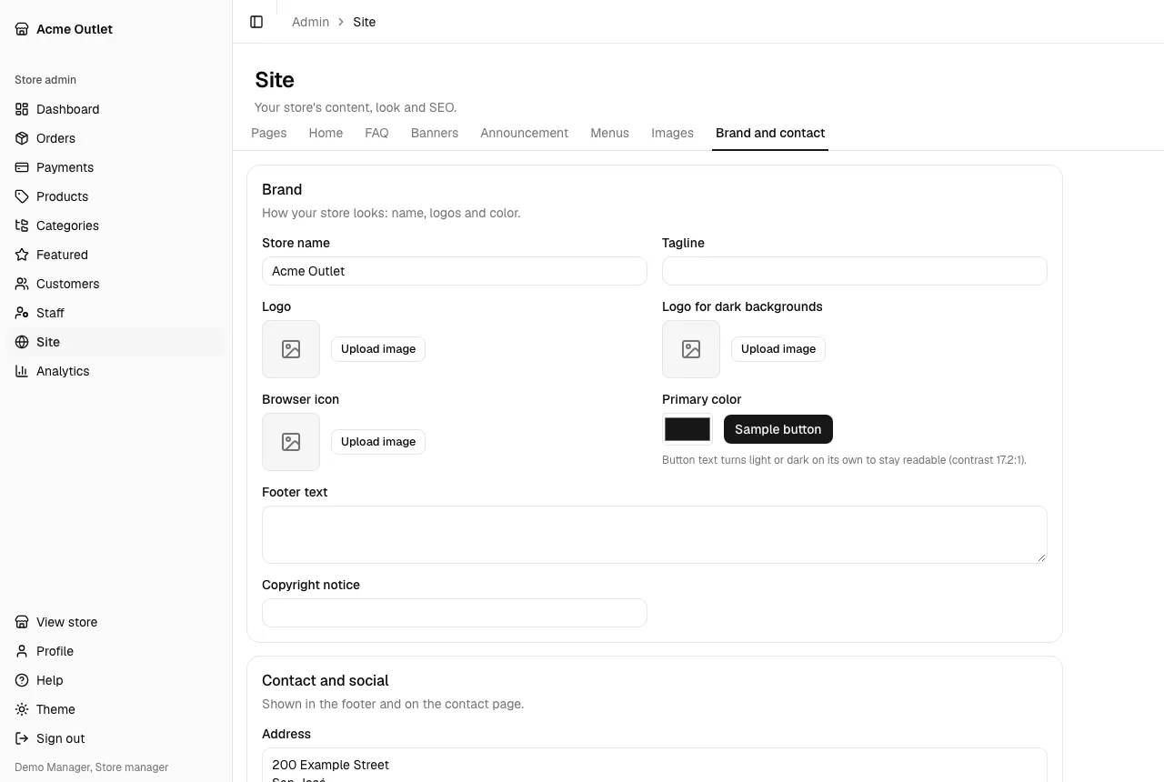Open Categories via its tree icon

coord(22,226)
